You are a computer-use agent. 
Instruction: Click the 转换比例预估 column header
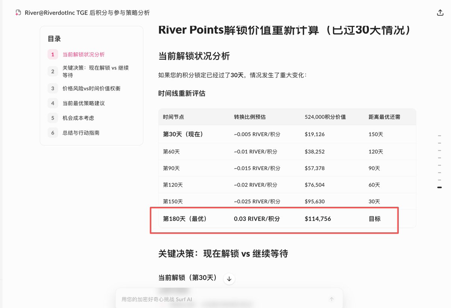[250, 117]
